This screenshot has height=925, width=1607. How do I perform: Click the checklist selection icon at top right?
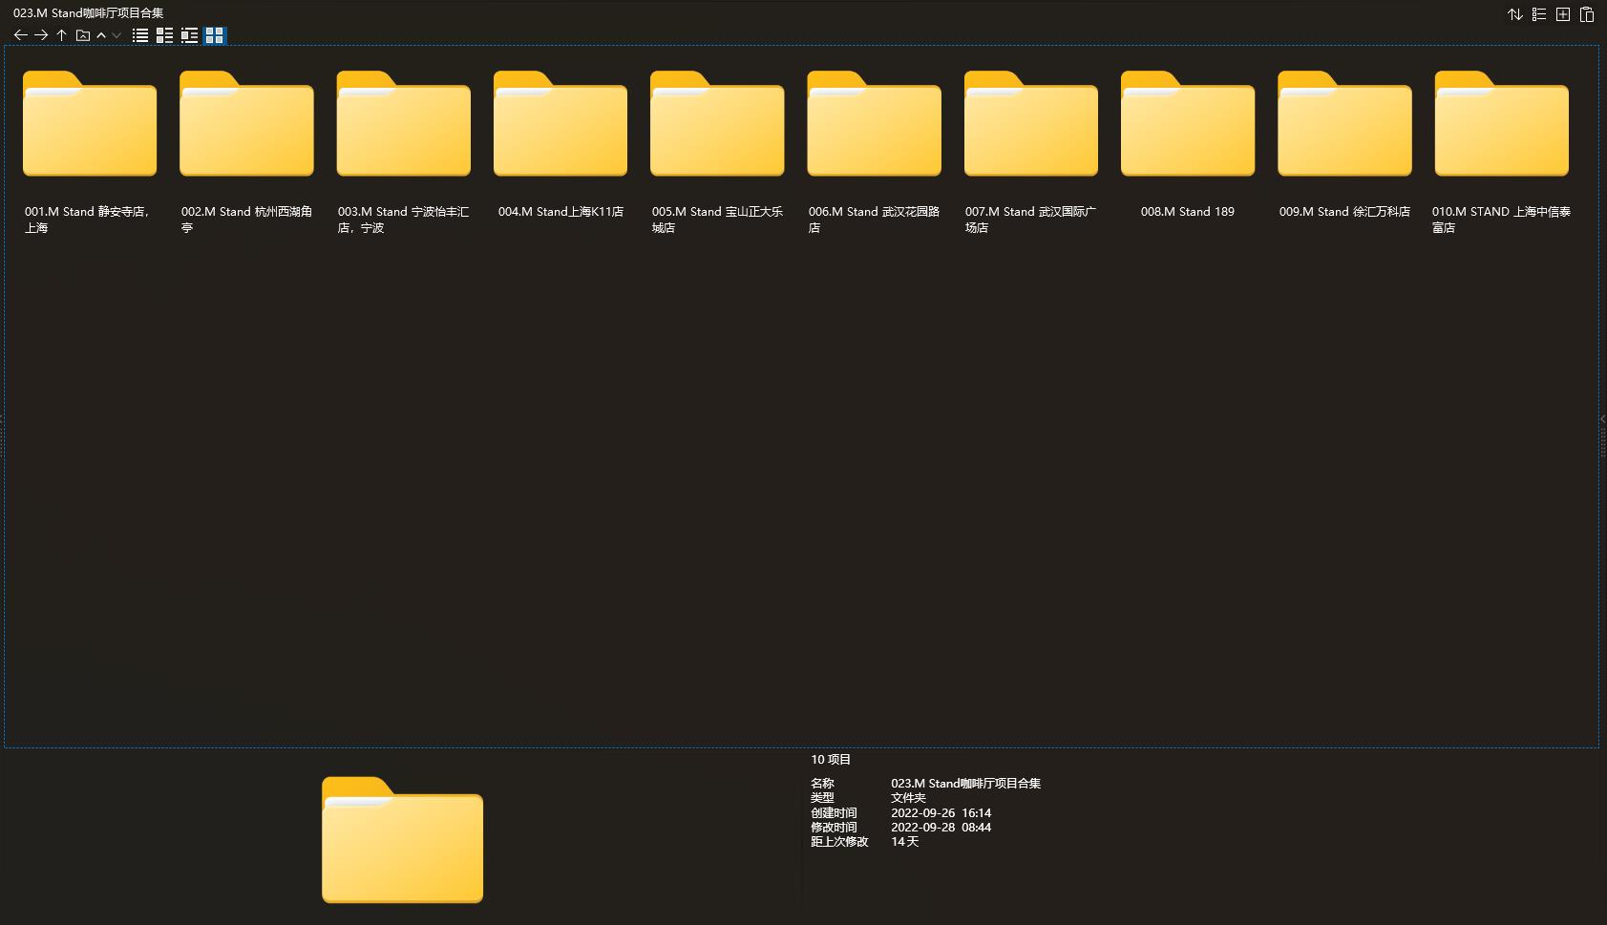click(1539, 14)
